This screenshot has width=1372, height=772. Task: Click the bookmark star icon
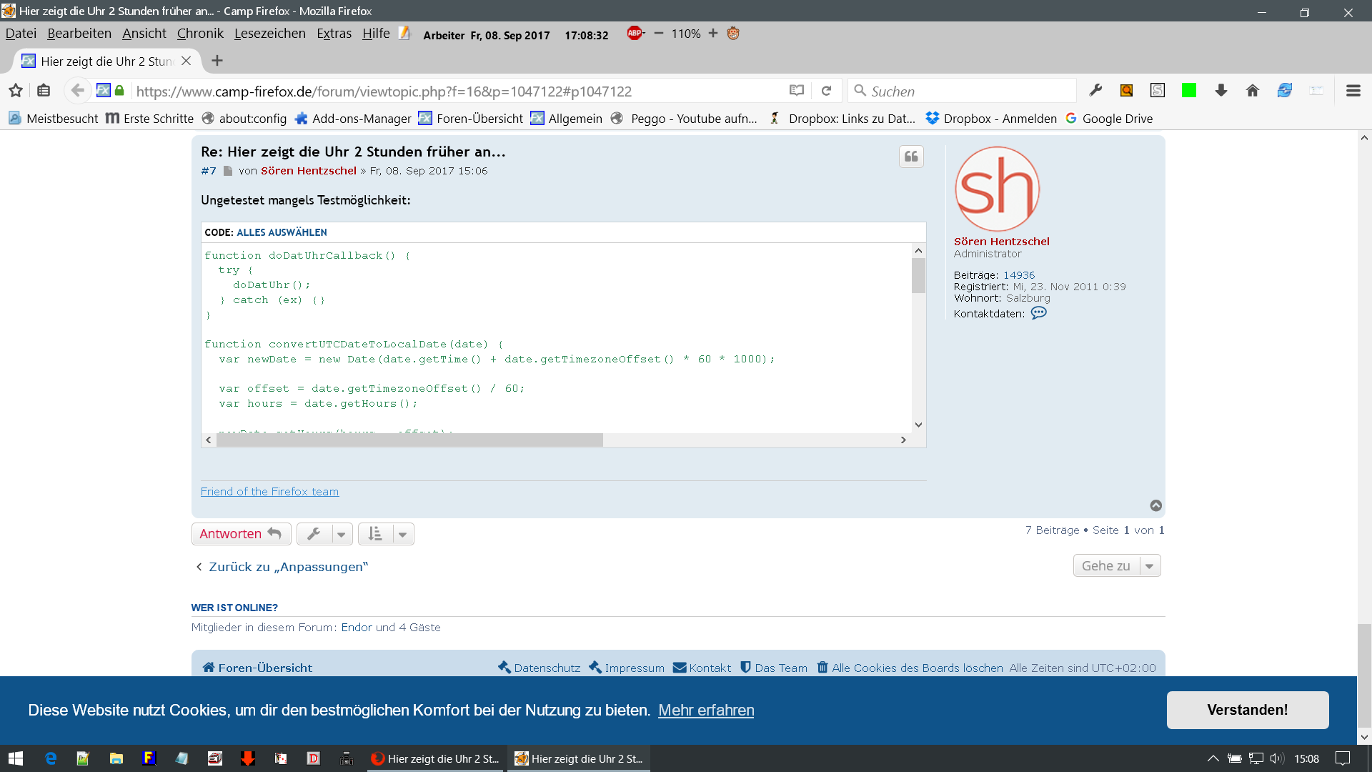[16, 91]
